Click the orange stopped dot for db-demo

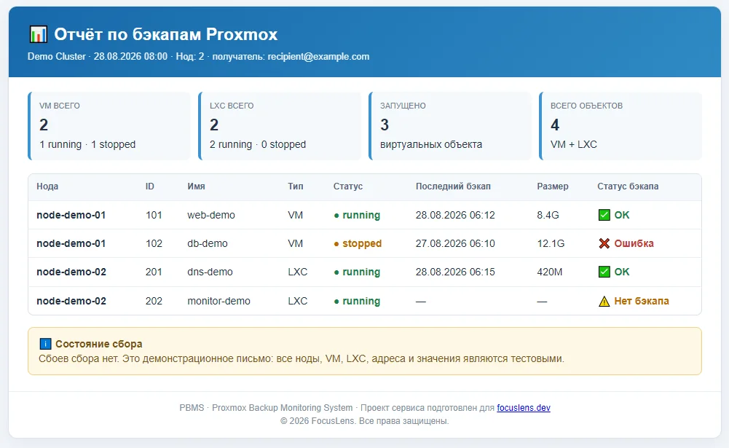point(336,244)
